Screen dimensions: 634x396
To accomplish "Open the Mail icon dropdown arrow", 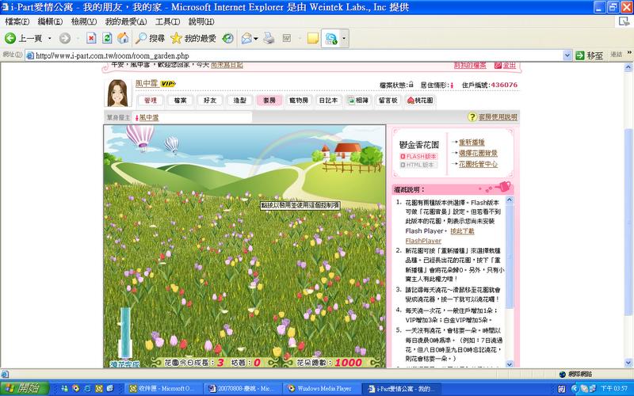I will [x=257, y=38].
